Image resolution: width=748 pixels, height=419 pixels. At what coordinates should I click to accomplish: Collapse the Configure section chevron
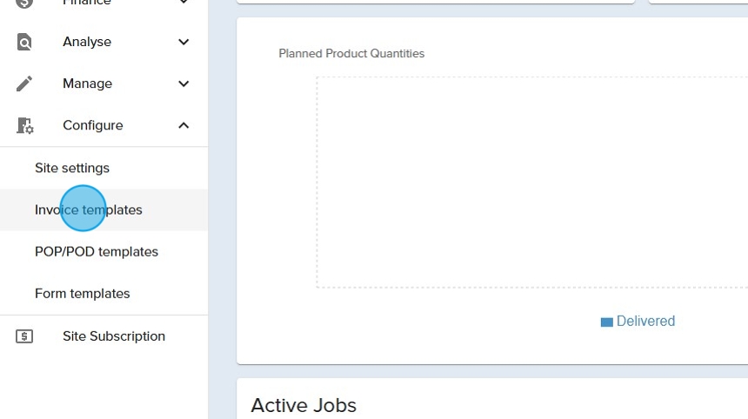[x=184, y=125]
